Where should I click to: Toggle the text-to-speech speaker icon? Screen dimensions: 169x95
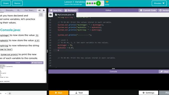coord(40,10)
